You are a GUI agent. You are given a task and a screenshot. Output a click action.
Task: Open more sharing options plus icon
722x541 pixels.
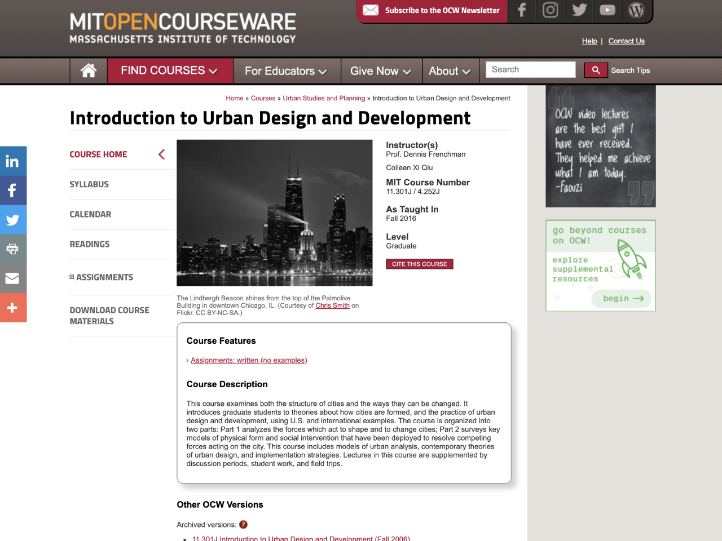pyautogui.click(x=13, y=308)
